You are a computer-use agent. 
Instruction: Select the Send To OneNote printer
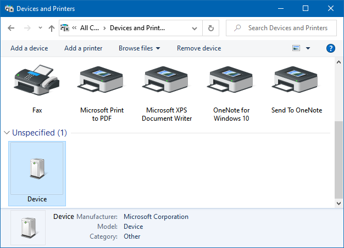[296, 80]
